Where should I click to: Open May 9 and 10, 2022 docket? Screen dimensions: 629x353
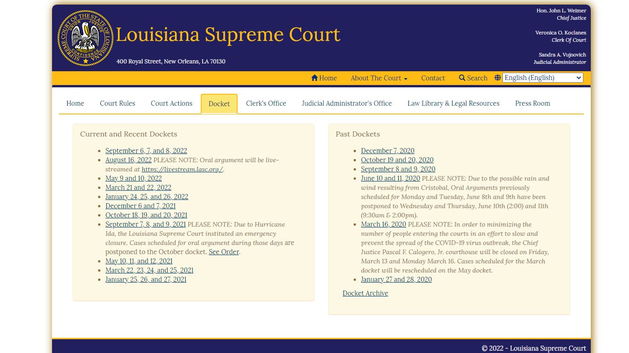(134, 178)
